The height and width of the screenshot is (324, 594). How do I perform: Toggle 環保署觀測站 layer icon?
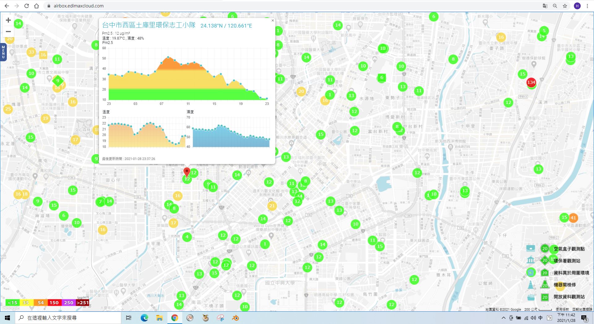point(531,260)
